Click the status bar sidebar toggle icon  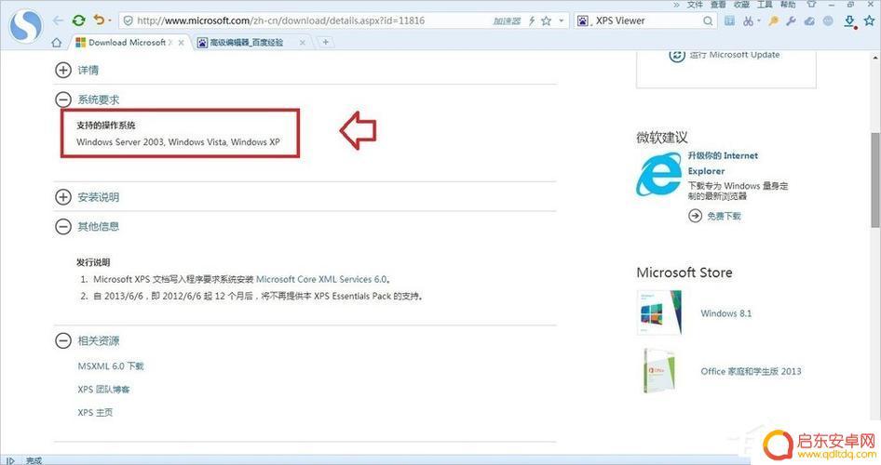(10, 460)
